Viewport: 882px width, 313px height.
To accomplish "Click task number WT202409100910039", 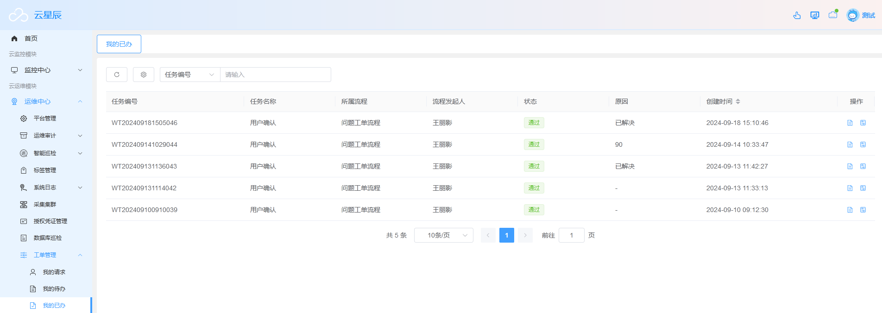I will pyautogui.click(x=145, y=210).
